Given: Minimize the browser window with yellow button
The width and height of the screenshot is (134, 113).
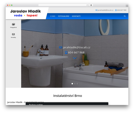Looking at the screenshot, I should click(x=10, y=5).
